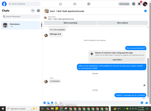Click the Marketplace storefront icon
Screen dimensions: 151x111
pos(5,25)
